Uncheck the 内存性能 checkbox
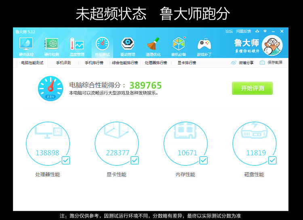Screen dimensions: 303x220 coord(204,160)
